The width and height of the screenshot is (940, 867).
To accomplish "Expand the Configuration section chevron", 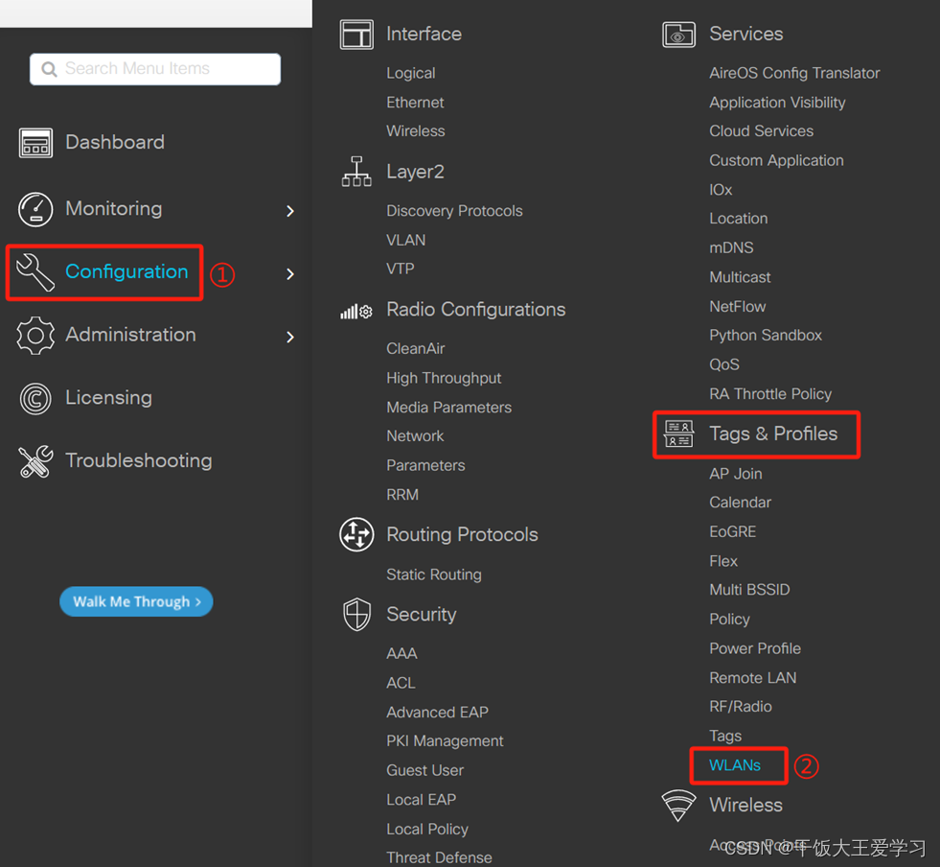I will pyautogui.click(x=290, y=273).
